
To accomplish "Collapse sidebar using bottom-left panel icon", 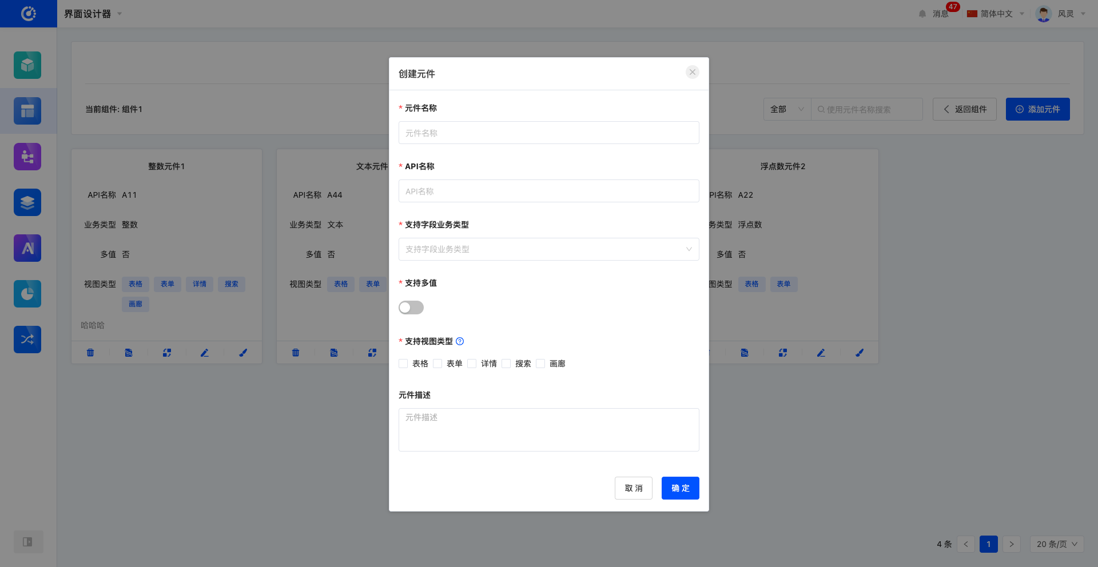I will [x=27, y=542].
